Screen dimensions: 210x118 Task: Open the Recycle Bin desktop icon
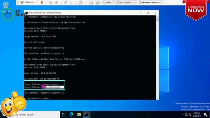pyautogui.click(x=6, y=7)
